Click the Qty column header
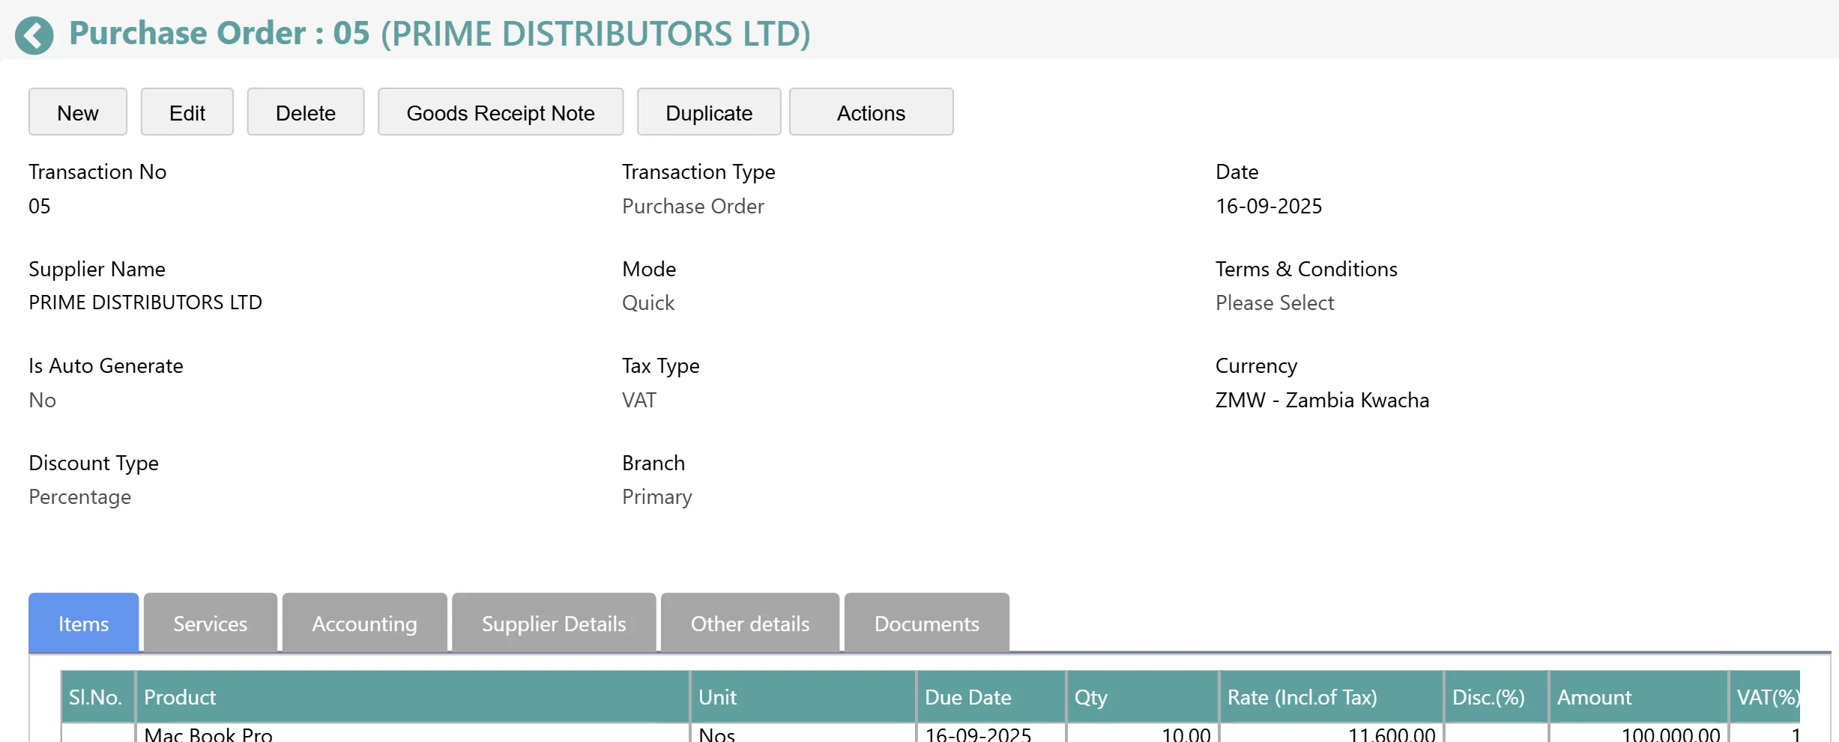Screen dimensions: 1839x742 pyautogui.click(x=1143, y=697)
